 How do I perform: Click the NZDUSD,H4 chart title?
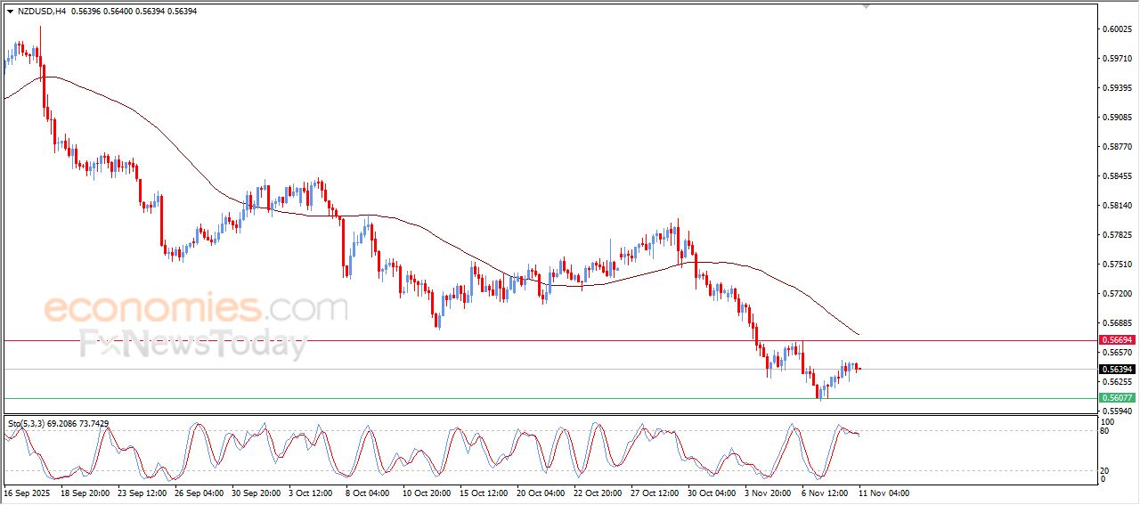[x=42, y=12]
